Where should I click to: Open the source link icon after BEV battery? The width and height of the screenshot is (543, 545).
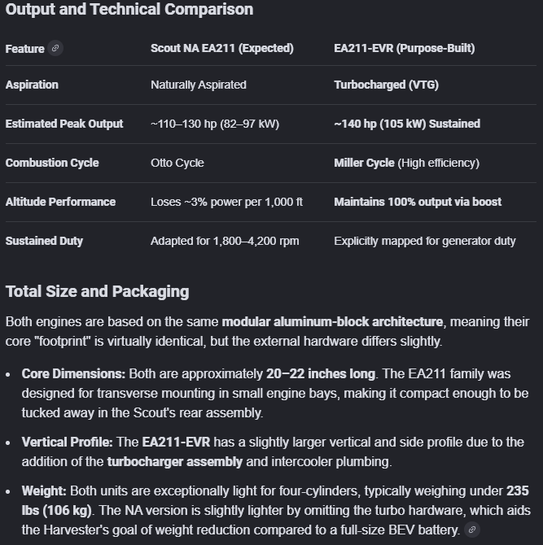tap(473, 530)
